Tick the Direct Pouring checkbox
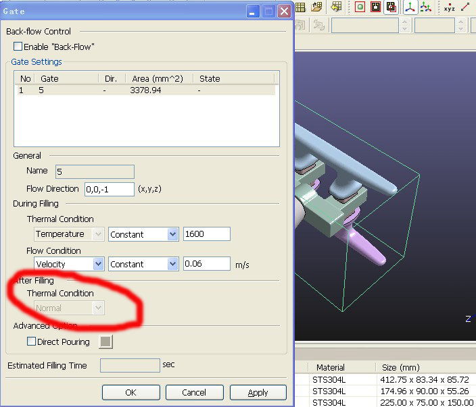Viewport: 476px width, 407px height. click(x=31, y=342)
